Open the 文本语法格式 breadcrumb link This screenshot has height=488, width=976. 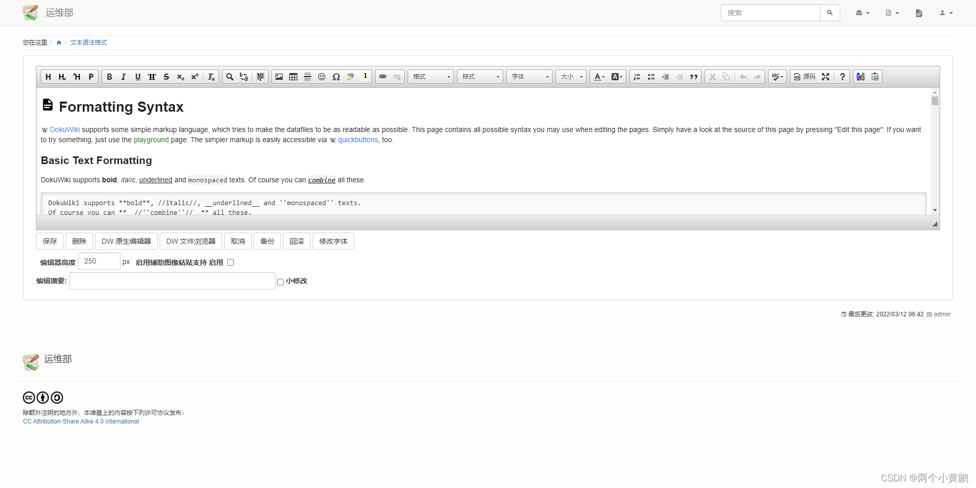[x=88, y=43]
